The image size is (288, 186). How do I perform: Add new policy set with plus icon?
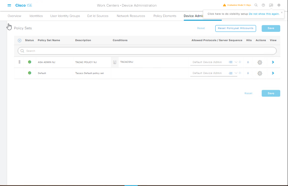coord(20,40)
